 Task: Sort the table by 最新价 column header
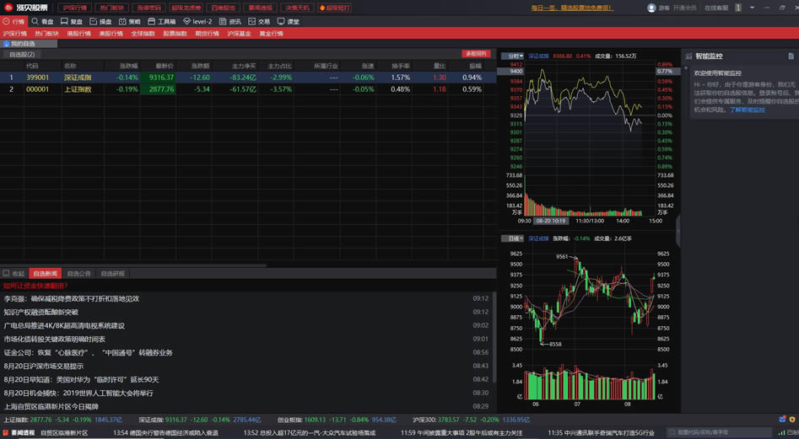point(165,66)
